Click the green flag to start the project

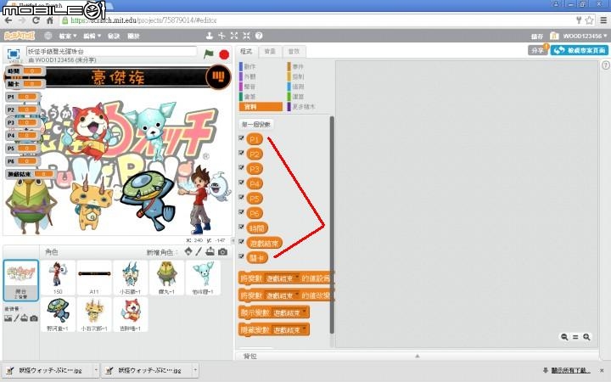[209, 53]
